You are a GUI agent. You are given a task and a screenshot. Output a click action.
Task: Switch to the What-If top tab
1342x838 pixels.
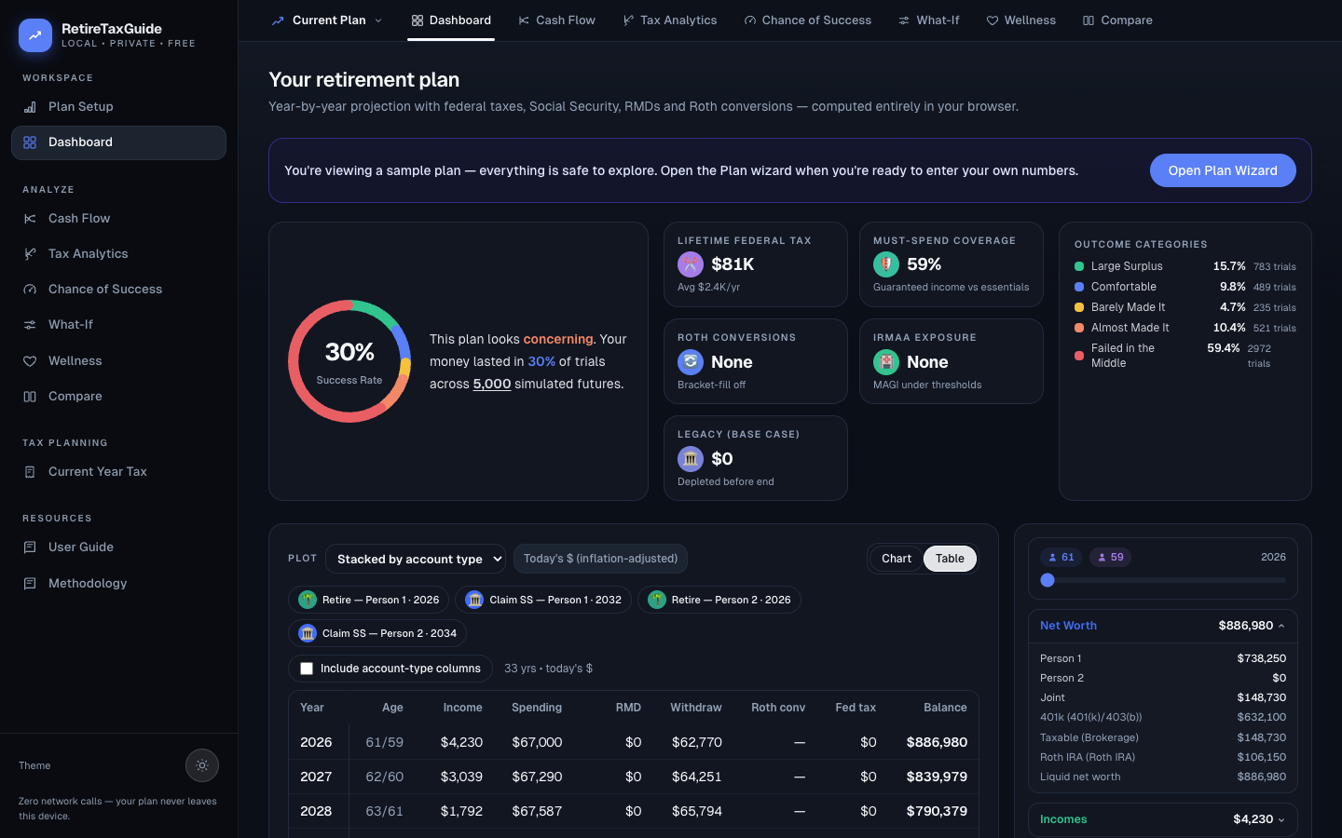[x=929, y=20]
